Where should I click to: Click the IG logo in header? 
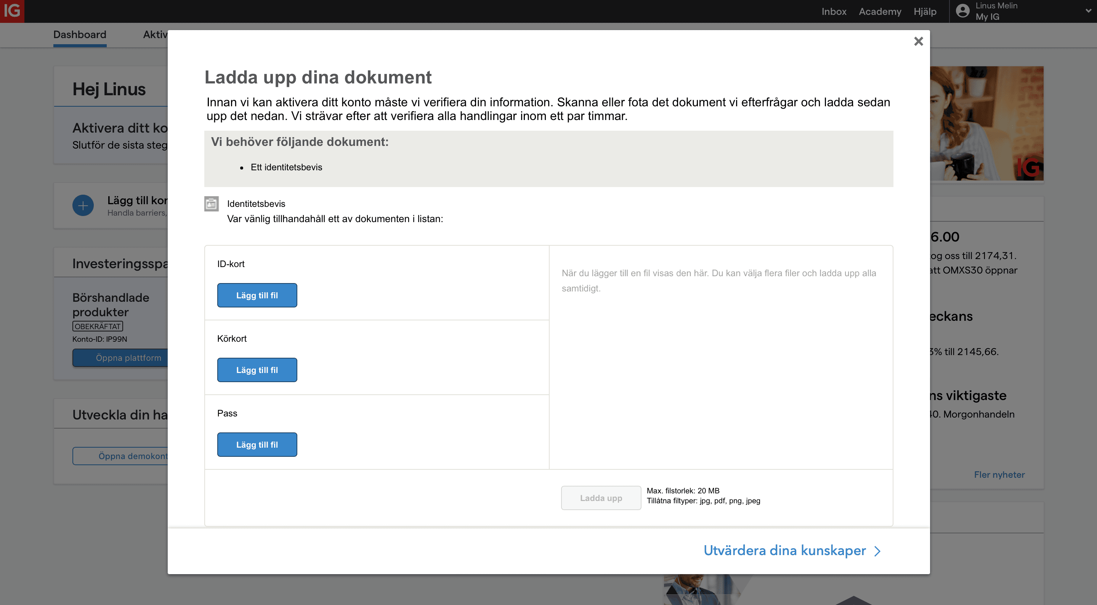point(12,11)
